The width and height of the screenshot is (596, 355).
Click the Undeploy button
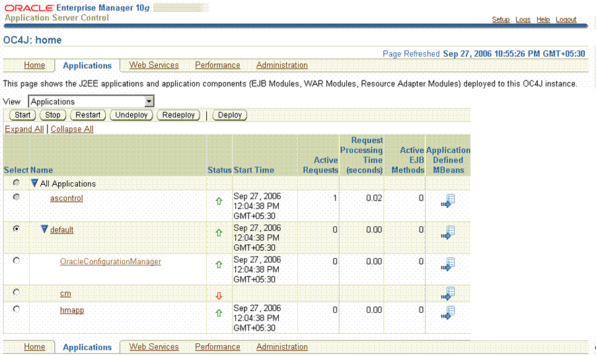click(131, 115)
